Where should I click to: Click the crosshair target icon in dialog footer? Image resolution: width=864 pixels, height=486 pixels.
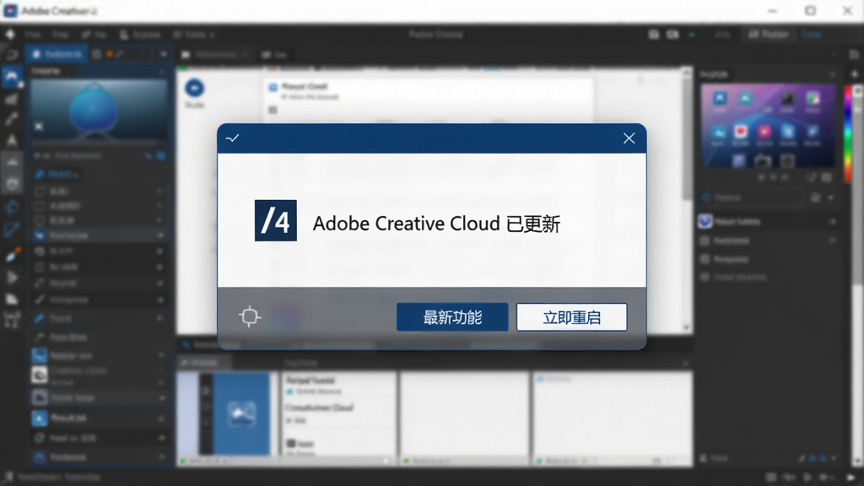pyautogui.click(x=250, y=316)
